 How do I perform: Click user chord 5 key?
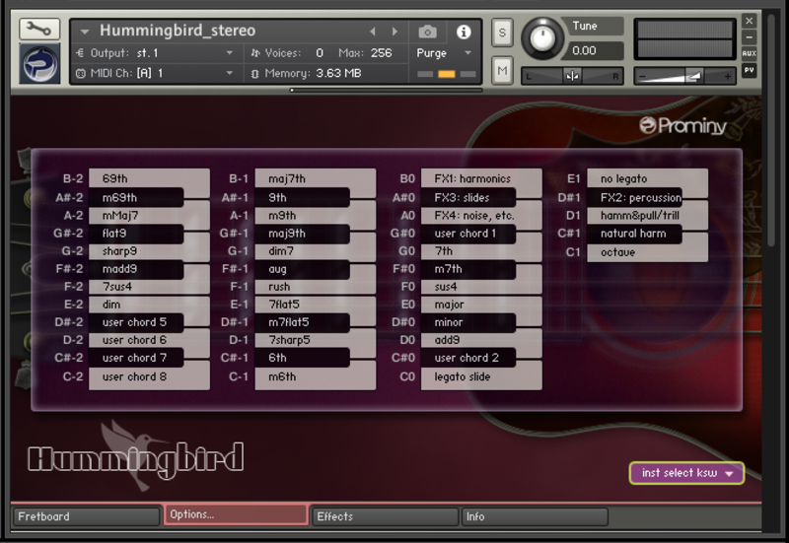click(136, 322)
